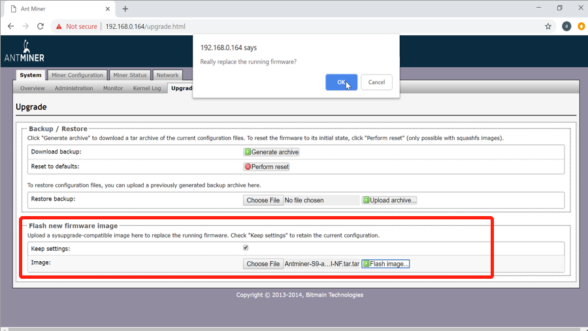
Task: Cancel the replace firmware dialog
Action: 376,82
